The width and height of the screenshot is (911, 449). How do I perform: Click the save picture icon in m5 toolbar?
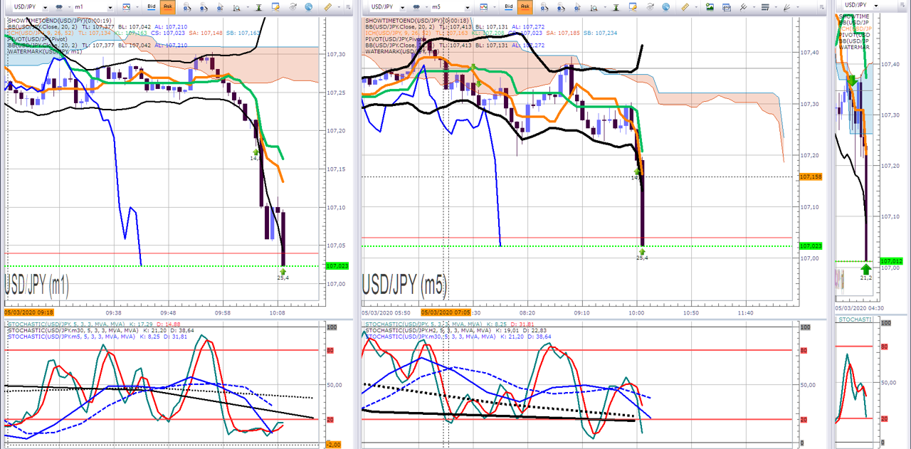click(710, 6)
